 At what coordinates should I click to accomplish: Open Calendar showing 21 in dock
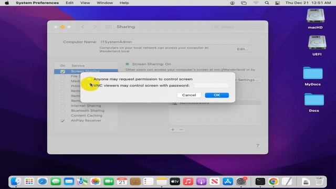122,182
